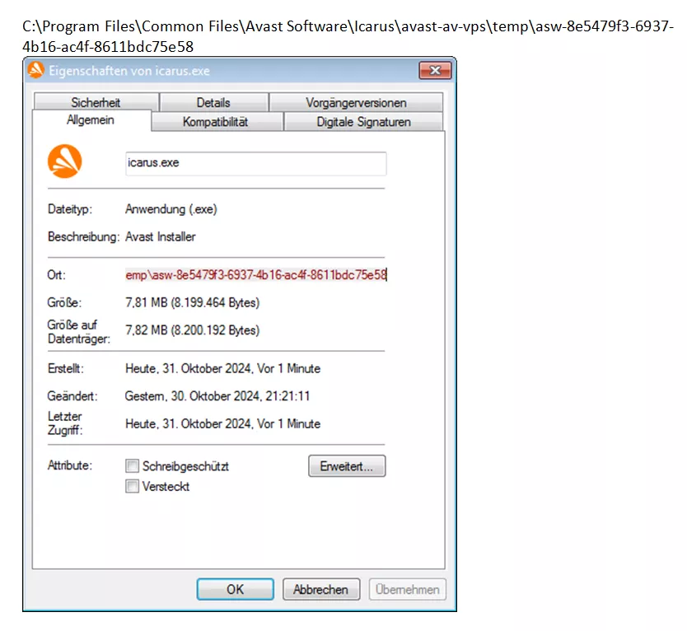Open the Erweitert... attributes dialog

pyautogui.click(x=347, y=465)
